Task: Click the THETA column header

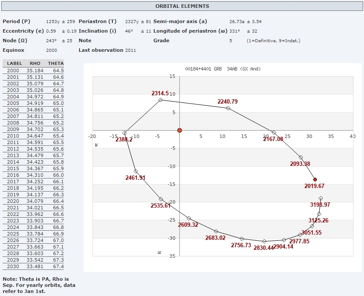Action: 56,64
